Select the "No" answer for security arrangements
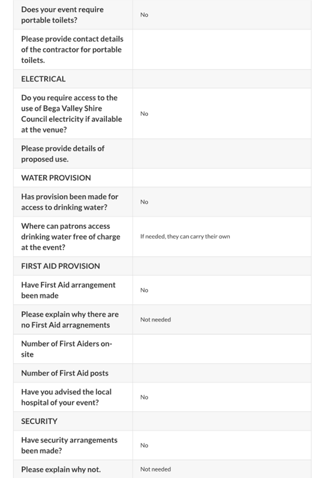The height and width of the screenshot is (478, 323). click(144, 445)
